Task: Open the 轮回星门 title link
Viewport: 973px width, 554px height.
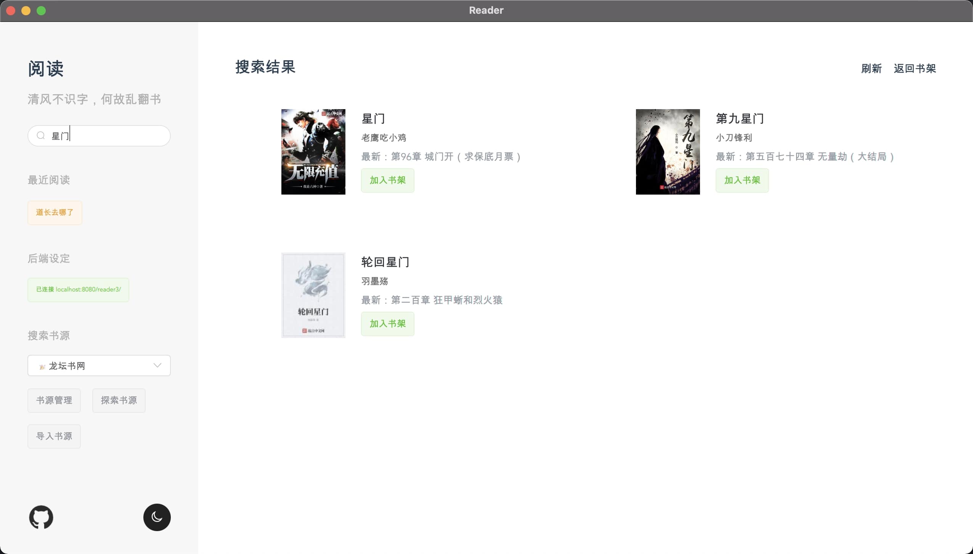Action: [385, 262]
